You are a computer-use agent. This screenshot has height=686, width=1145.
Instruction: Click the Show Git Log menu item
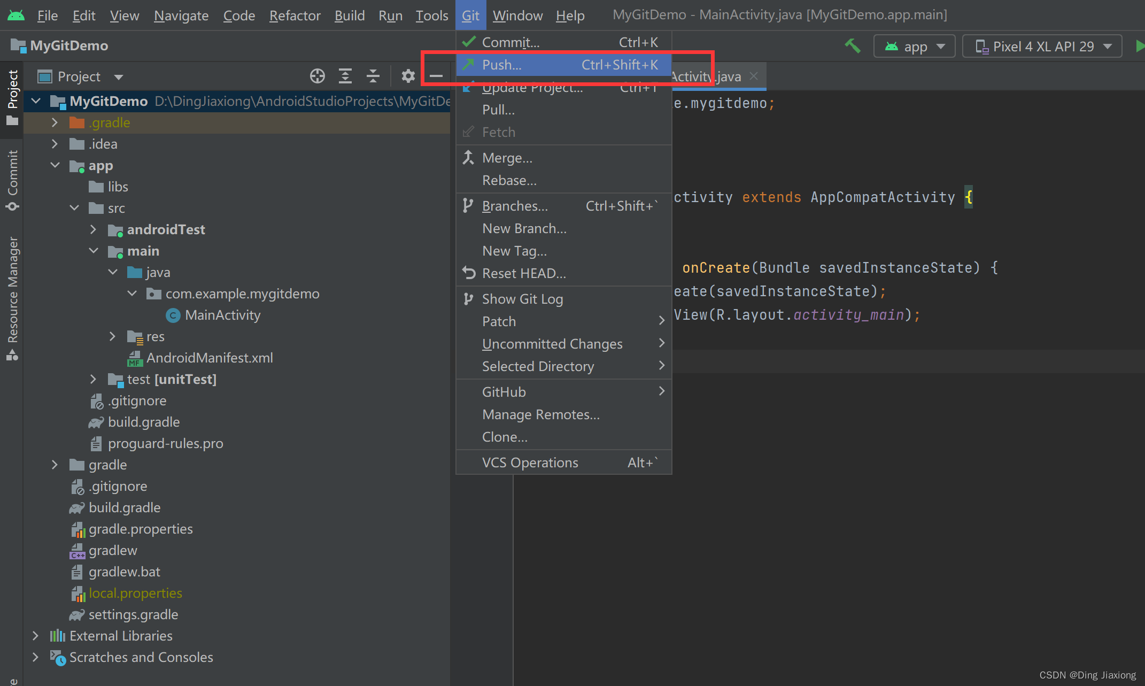pyautogui.click(x=522, y=298)
